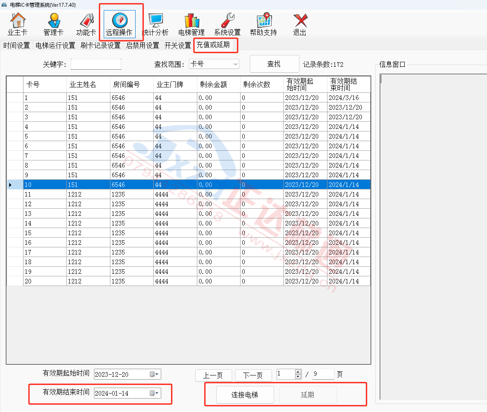Switch to the 时间设置 tab
This screenshot has height=412, width=487.
[16, 45]
